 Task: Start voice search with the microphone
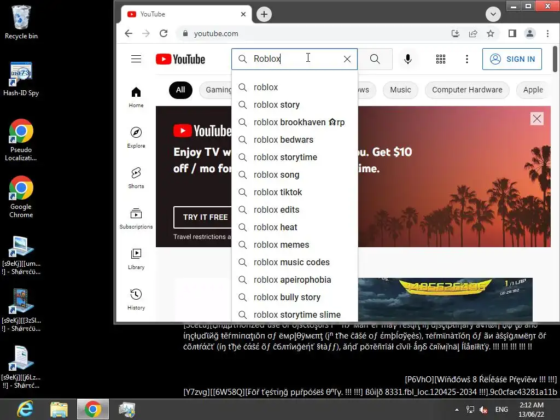click(x=407, y=59)
